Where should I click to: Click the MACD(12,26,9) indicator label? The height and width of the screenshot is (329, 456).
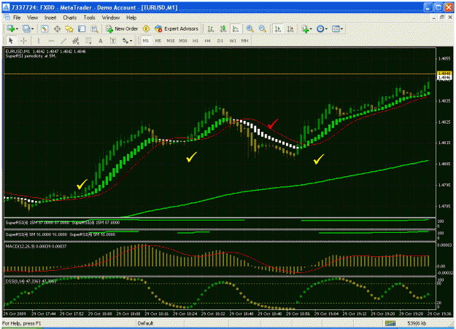click(x=36, y=246)
